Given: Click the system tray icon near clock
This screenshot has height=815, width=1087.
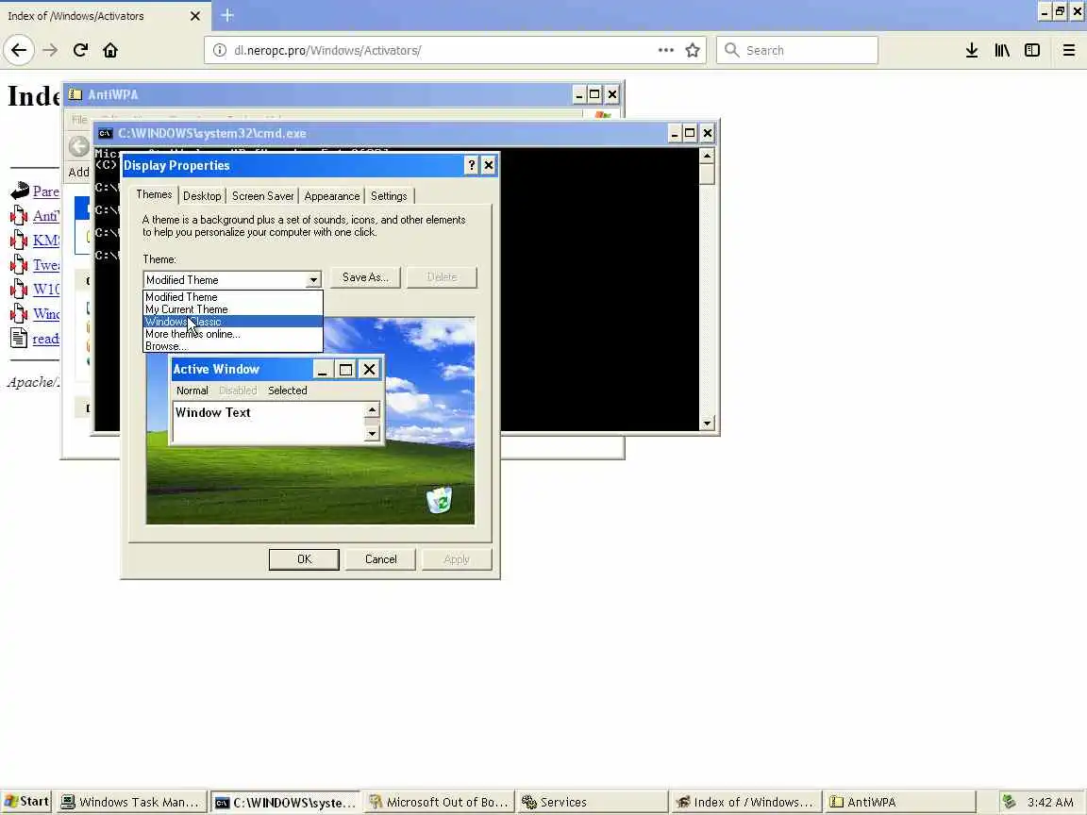Looking at the screenshot, I should click(x=1010, y=802).
